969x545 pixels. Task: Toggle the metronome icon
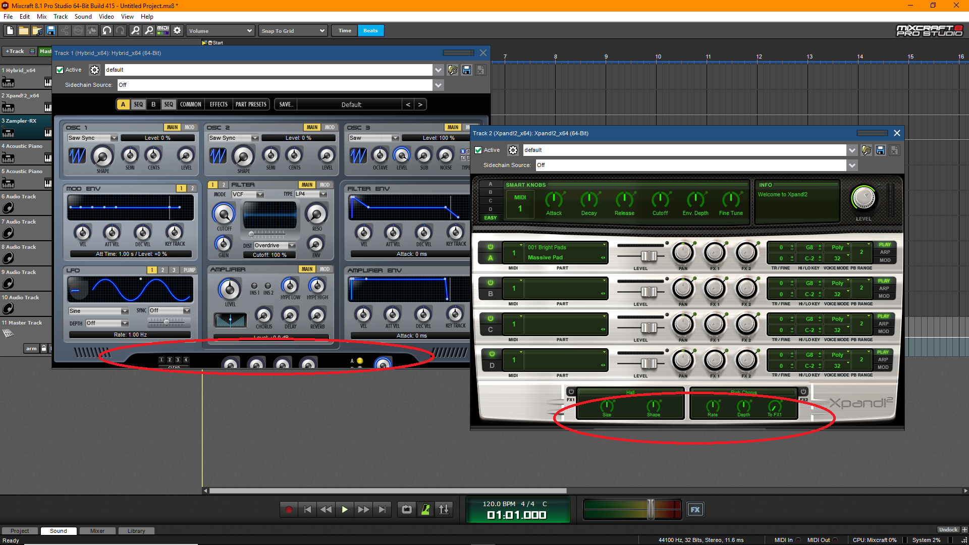[425, 510]
